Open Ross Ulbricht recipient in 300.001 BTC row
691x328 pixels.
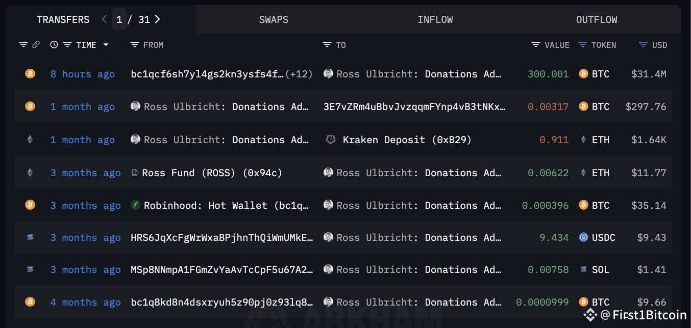coord(419,74)
